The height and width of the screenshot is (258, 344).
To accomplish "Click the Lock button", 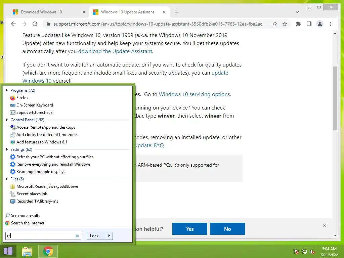I will (96, 235).
